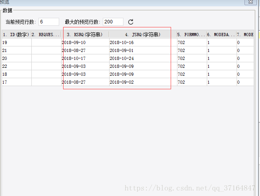The height and width of the screenshot is (196, 260).
Task: Select JSRQ cell 2018-10-16
Action: pyautogui.click(x=143, y=42)
